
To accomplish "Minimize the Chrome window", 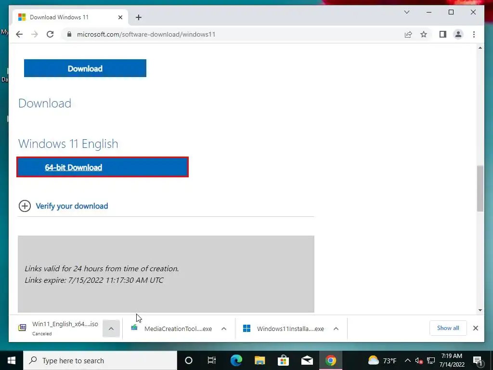I will tap(429, 12).
